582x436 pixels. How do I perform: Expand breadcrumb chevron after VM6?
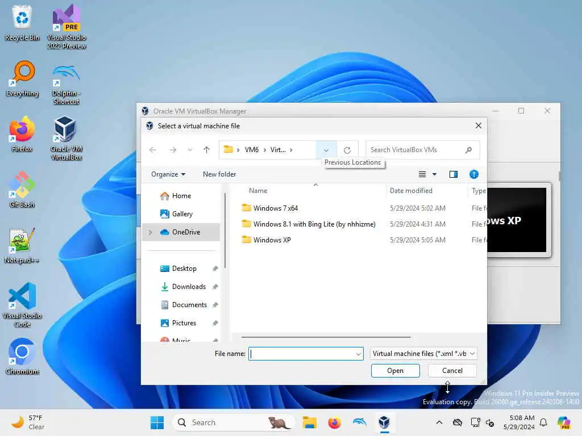coord(265,150)
